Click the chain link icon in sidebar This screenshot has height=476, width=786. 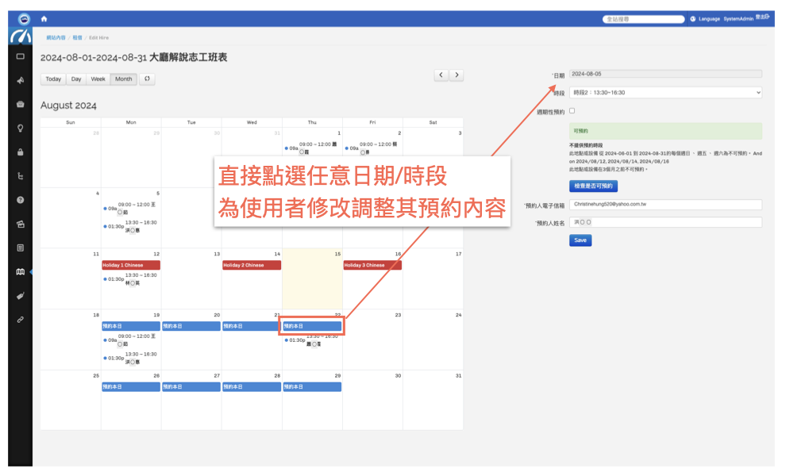21,320
